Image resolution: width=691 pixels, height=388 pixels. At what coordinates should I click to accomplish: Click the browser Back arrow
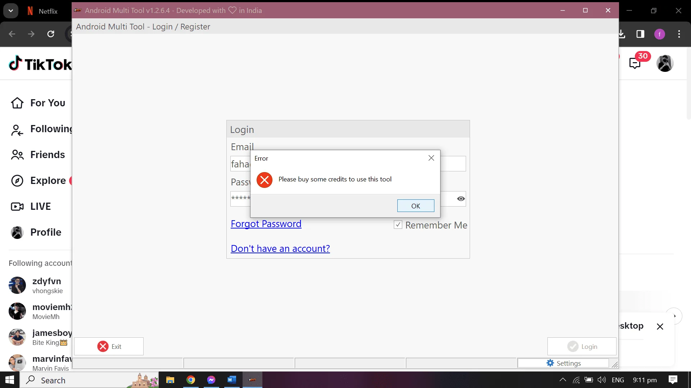click(x=12, y=34)
